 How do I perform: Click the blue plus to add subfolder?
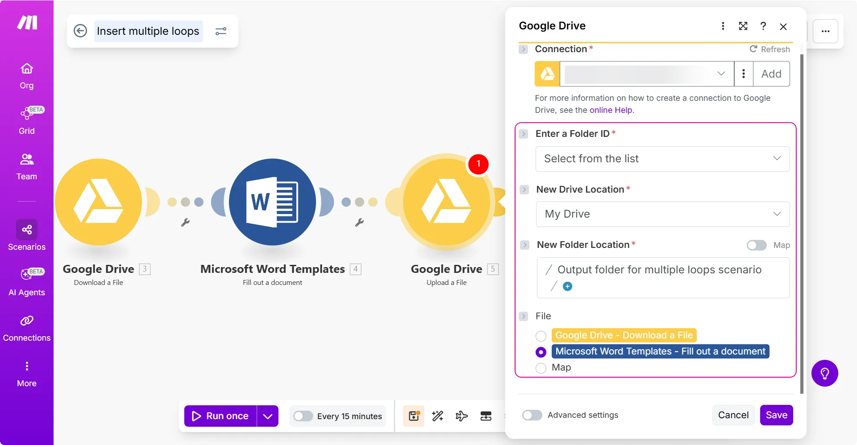click(567, 286)
